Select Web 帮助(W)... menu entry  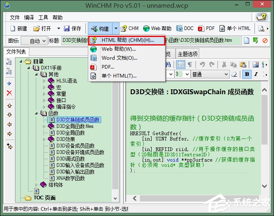click(127, 49)
